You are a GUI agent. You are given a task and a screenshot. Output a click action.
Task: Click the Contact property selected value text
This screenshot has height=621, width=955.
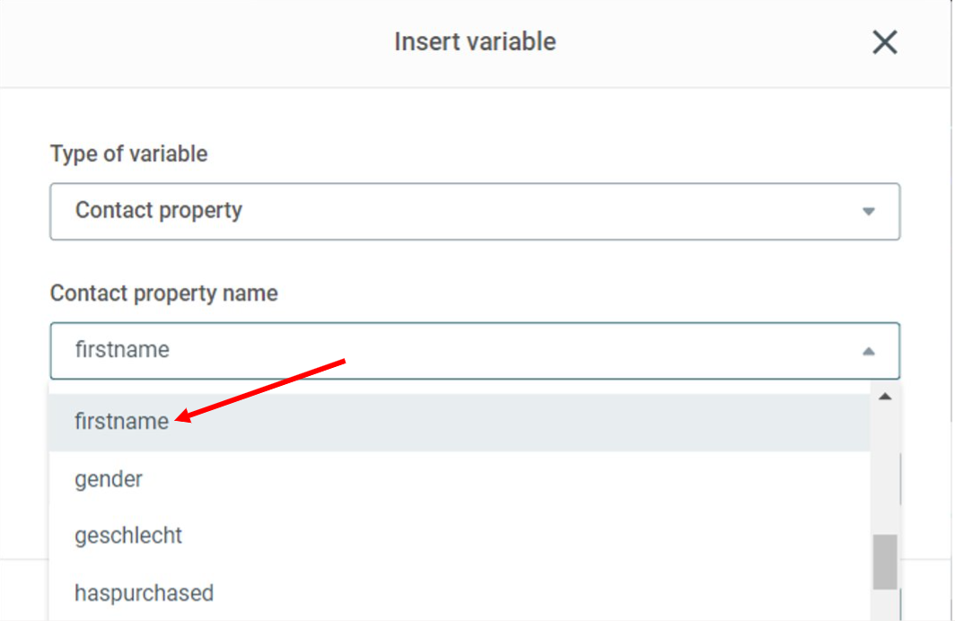pyautogui.click(x=158, y=211)
